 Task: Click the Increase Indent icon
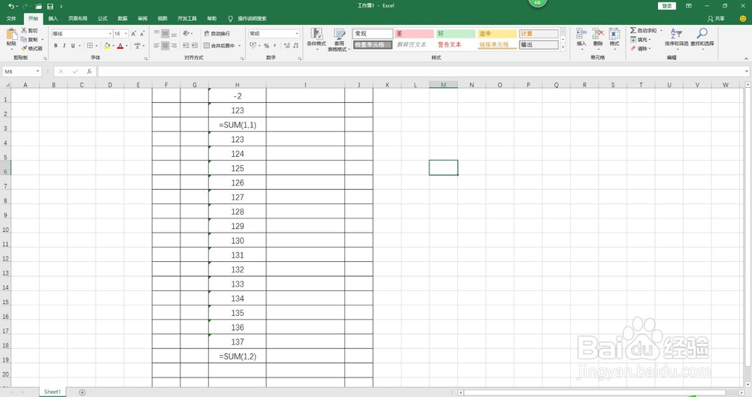point(195,46)
